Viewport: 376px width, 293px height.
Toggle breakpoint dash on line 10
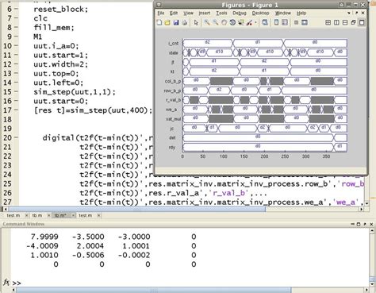coord(16,46)
